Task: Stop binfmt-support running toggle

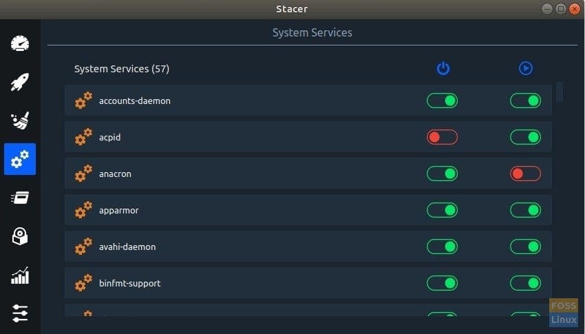Action: [525, 283]
